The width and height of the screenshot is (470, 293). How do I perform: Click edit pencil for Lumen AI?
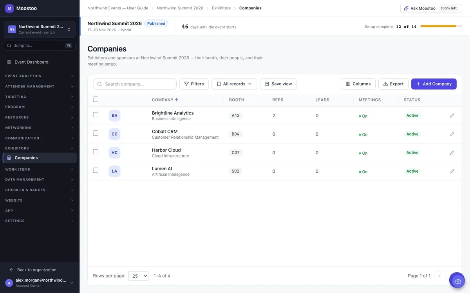point(452,171)
